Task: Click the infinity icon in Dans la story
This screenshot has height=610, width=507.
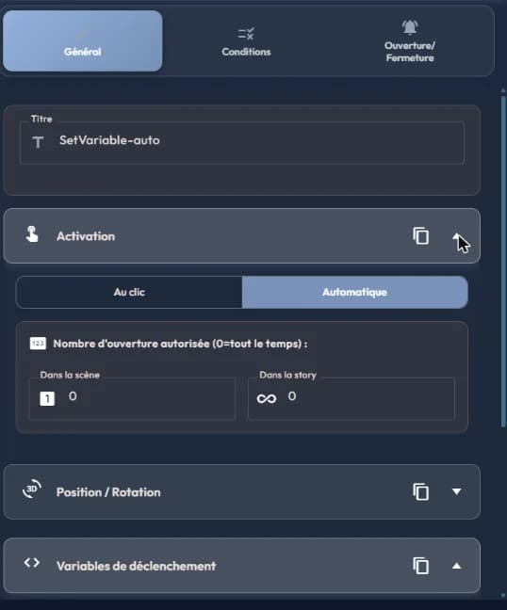Action: click(x=267, y=399)
